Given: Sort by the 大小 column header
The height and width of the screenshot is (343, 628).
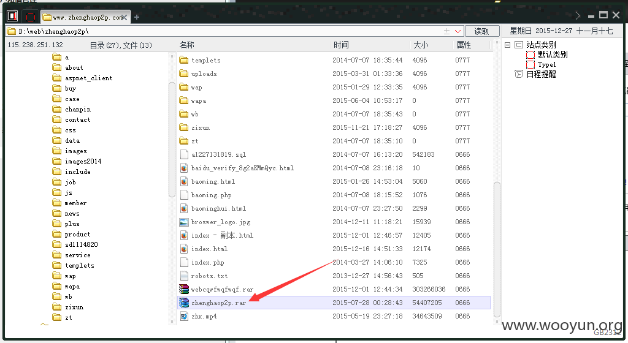Looking at the screenshot, I should click(421, 45).
